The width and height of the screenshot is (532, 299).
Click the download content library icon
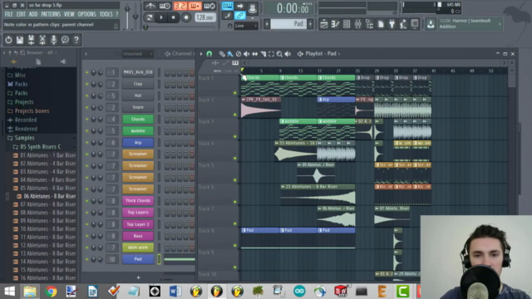(431, 24)
